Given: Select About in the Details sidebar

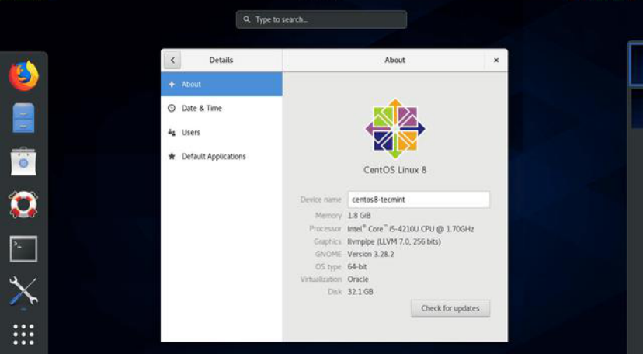Looking at the screenshot, I should pos(221,84).
